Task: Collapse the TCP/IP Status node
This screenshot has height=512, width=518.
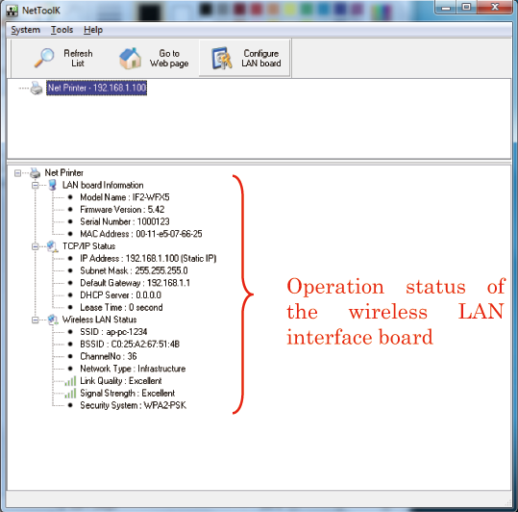Action: 35,246
